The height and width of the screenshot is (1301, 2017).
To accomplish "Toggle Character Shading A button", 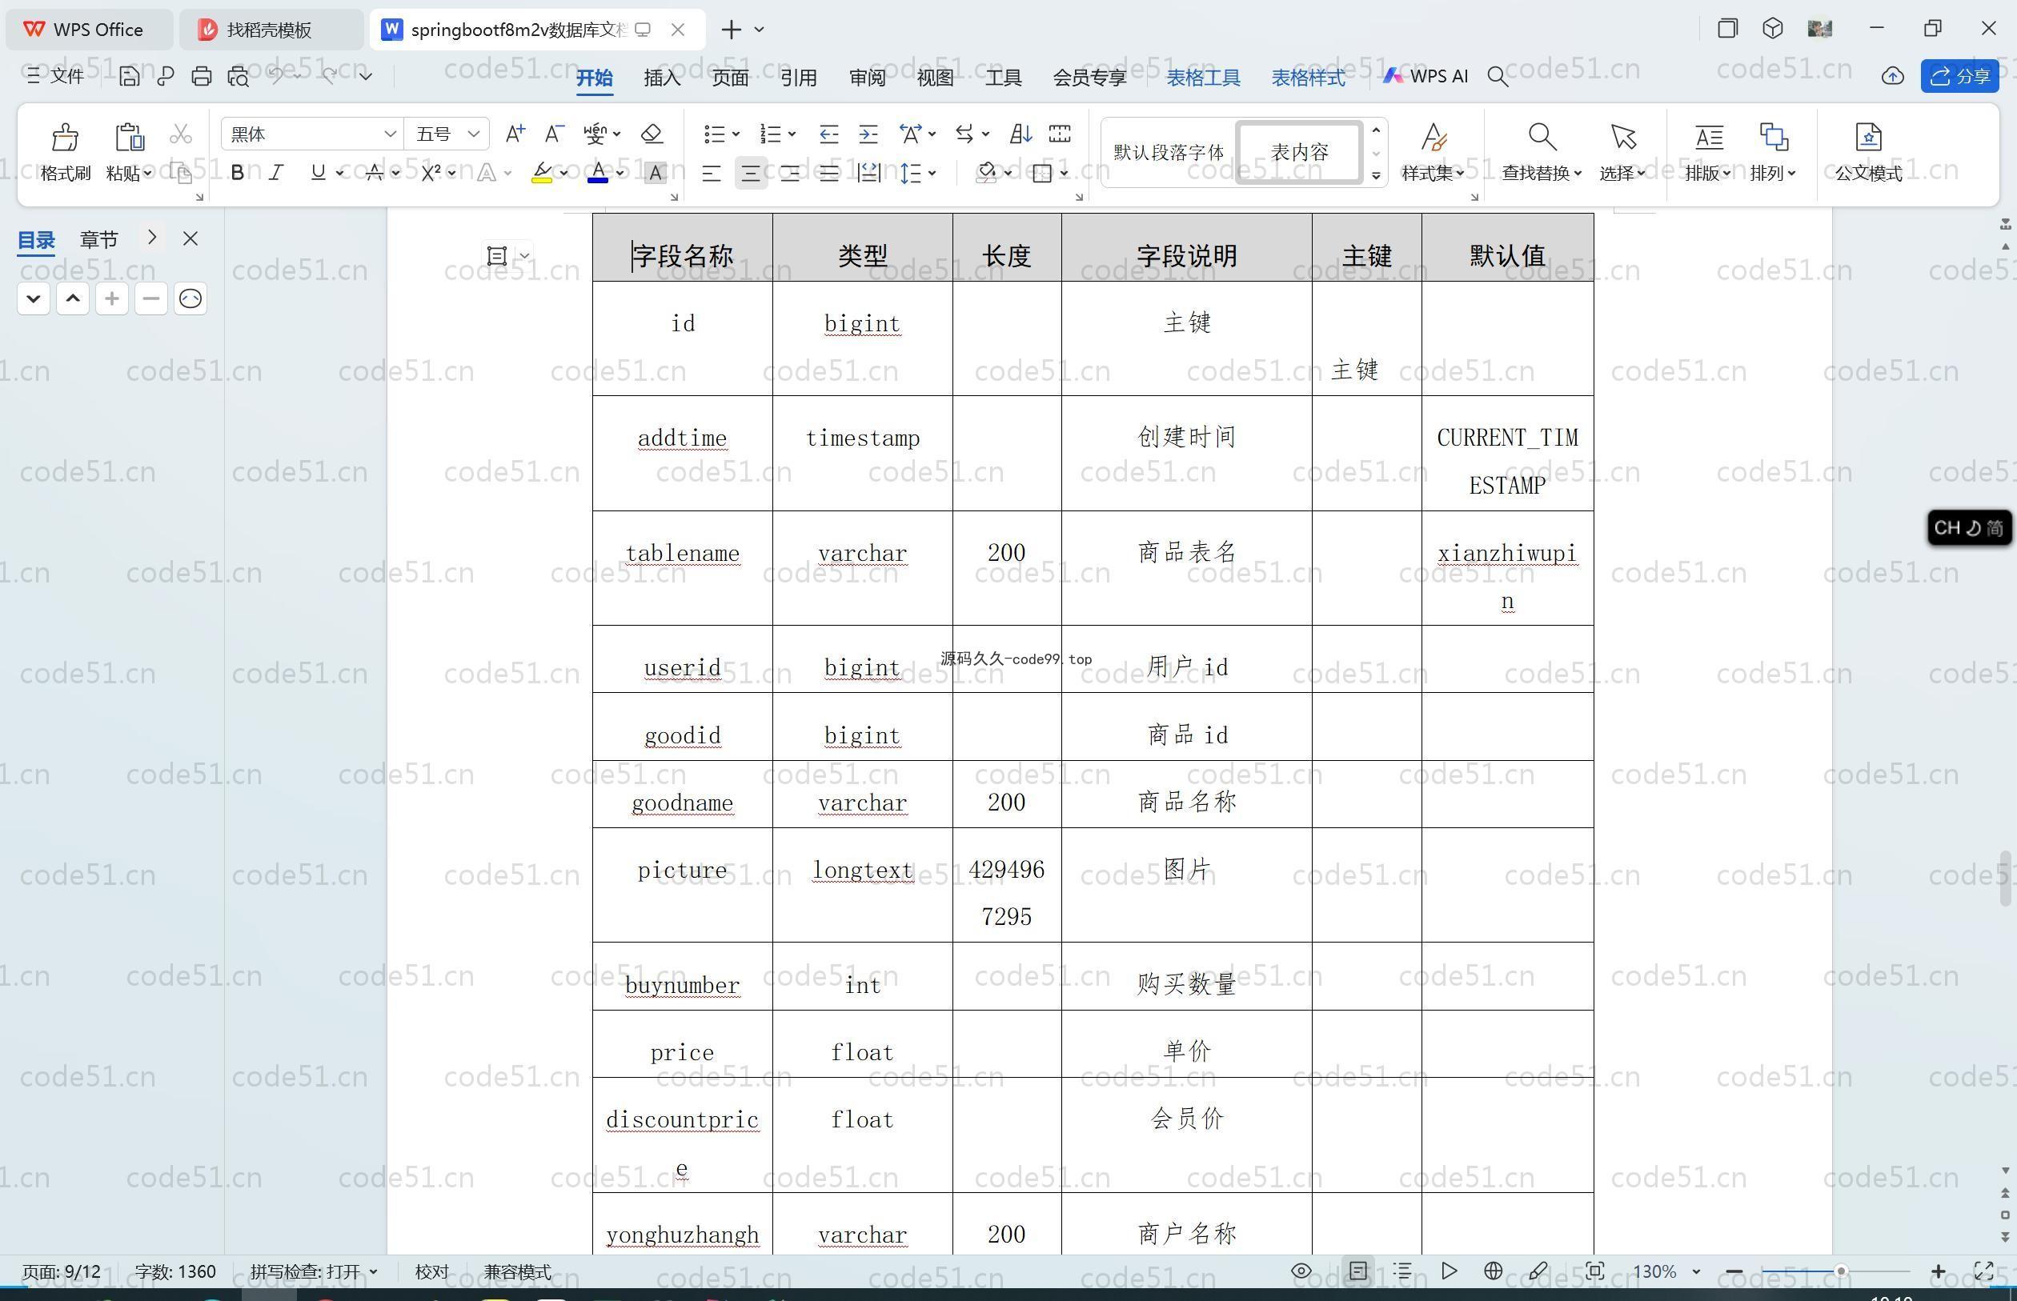I will [x=655, y=173].
